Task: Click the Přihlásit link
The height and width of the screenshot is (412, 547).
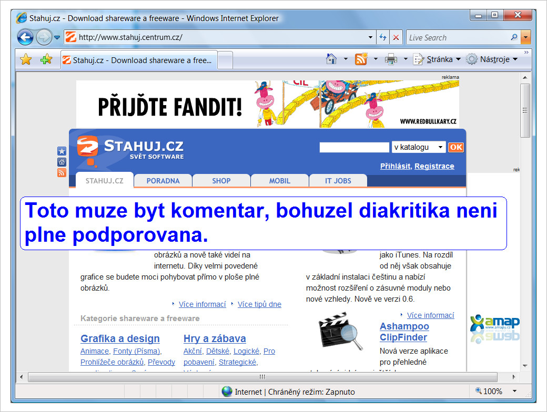Action: pos(395,166)
